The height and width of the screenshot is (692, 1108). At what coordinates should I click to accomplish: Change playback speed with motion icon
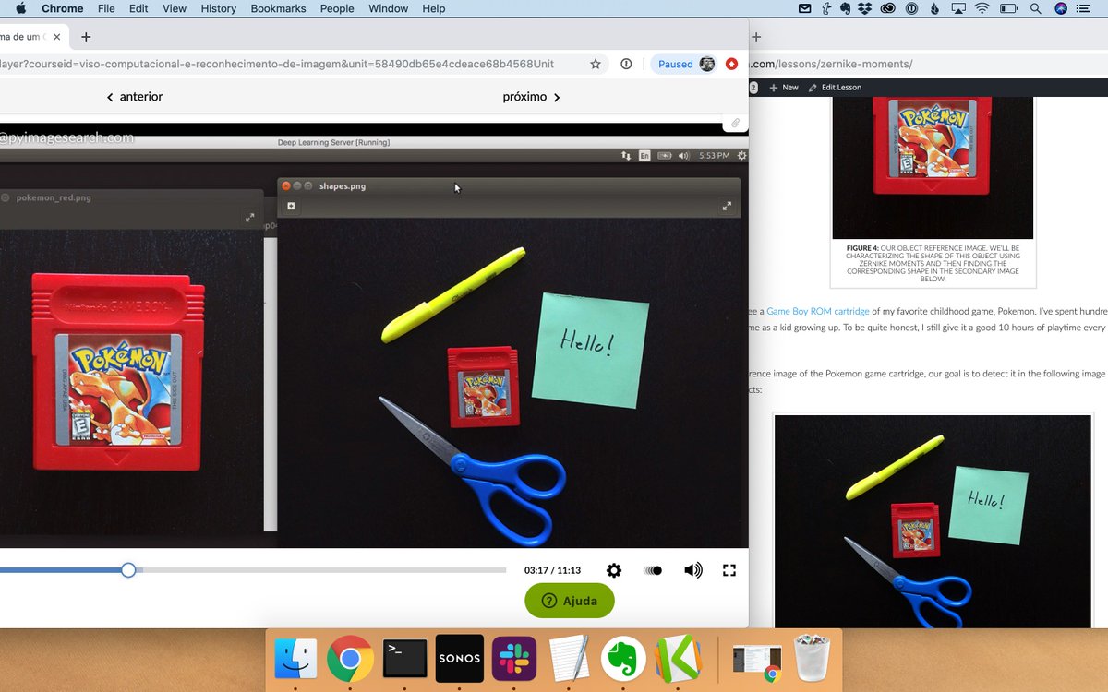[x=653, y=570]
